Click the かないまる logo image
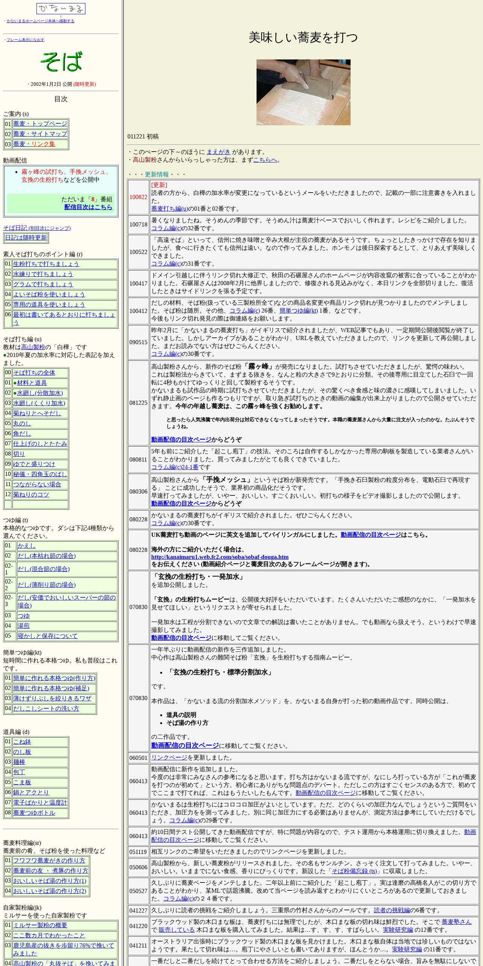Viewport: 483px width, 966px height. 61,9
